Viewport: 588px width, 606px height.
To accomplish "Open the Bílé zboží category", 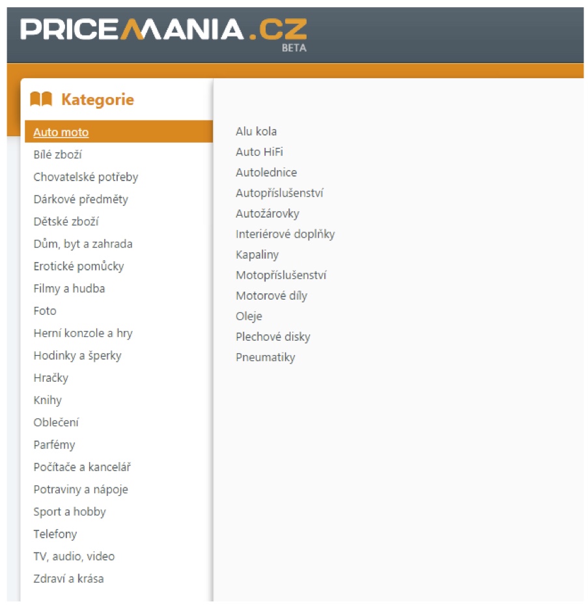I will tap(57, 154).
